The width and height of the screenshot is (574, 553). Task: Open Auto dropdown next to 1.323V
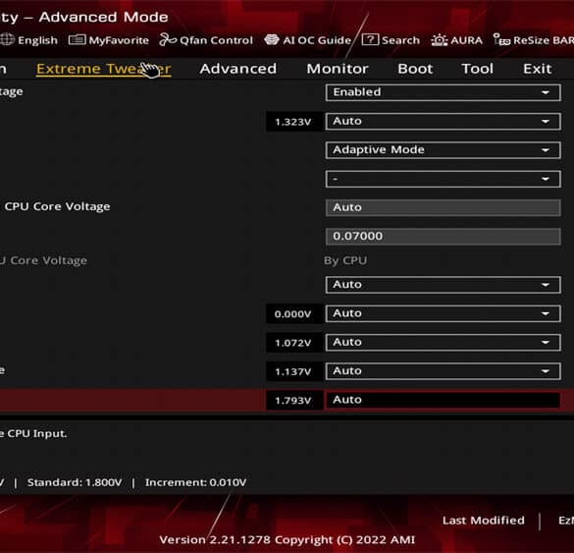[x=443, y=121]
